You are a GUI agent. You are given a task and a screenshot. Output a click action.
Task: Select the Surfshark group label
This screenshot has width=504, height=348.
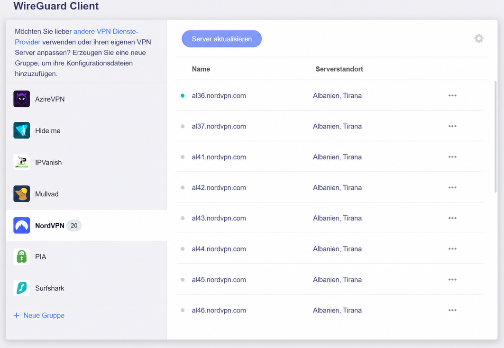point(49,288)
